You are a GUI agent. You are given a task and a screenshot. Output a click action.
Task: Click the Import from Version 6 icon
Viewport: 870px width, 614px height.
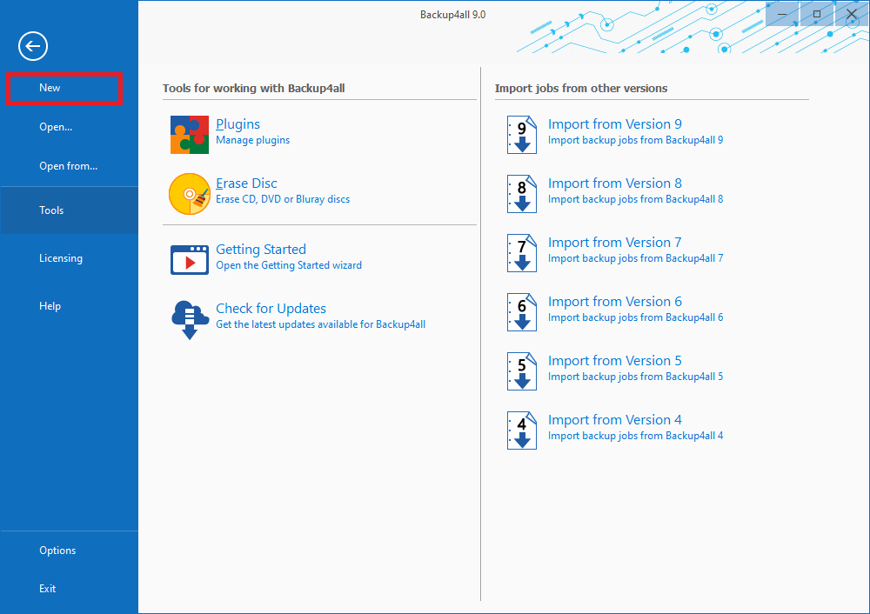coord(521,311)
